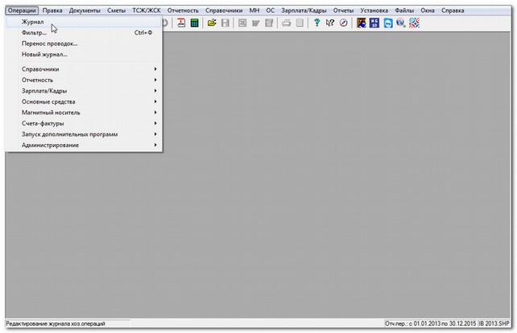Select Журнал in the Операции menu
This screenshot has height=333, width=517.
click(x=84, y=22)
